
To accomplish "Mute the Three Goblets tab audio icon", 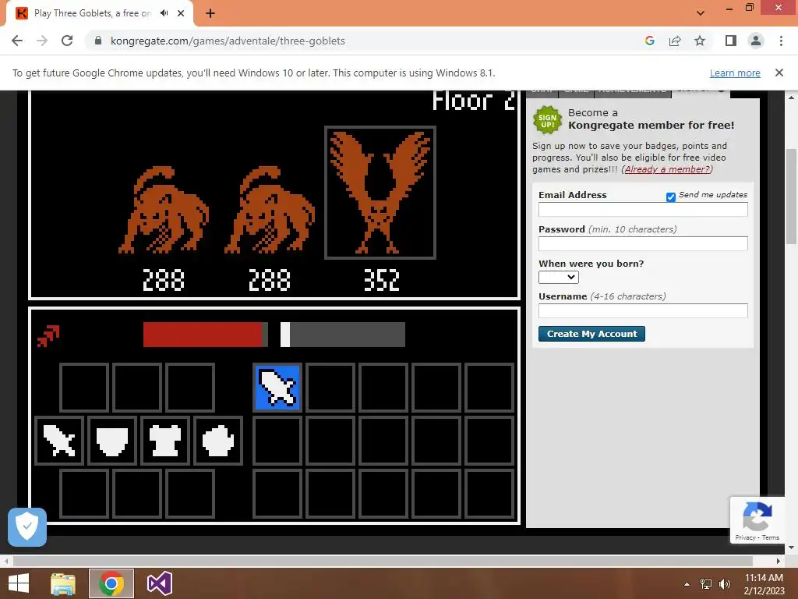I will point(164,13).
